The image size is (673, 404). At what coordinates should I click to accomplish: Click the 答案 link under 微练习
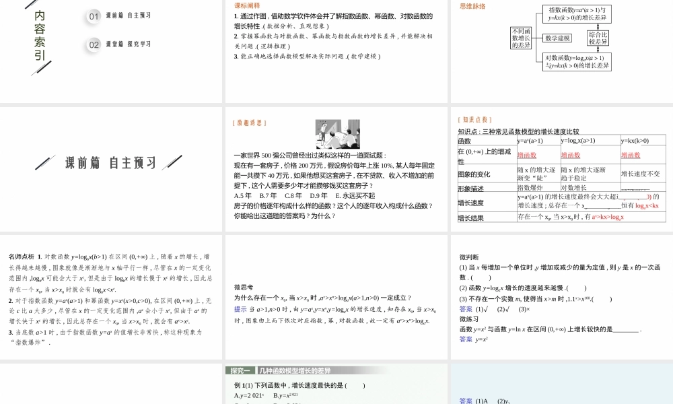pyautogui.click(x=464, y=339)
